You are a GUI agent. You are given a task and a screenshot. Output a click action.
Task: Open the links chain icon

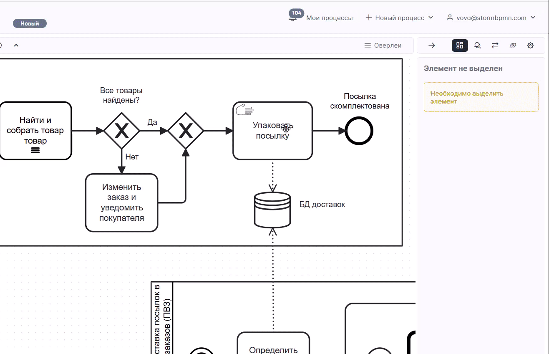[513, 46]
